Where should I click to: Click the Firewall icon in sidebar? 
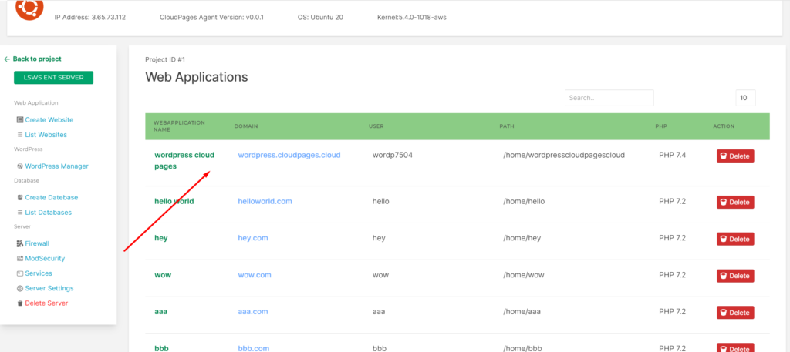pos(20,243)
